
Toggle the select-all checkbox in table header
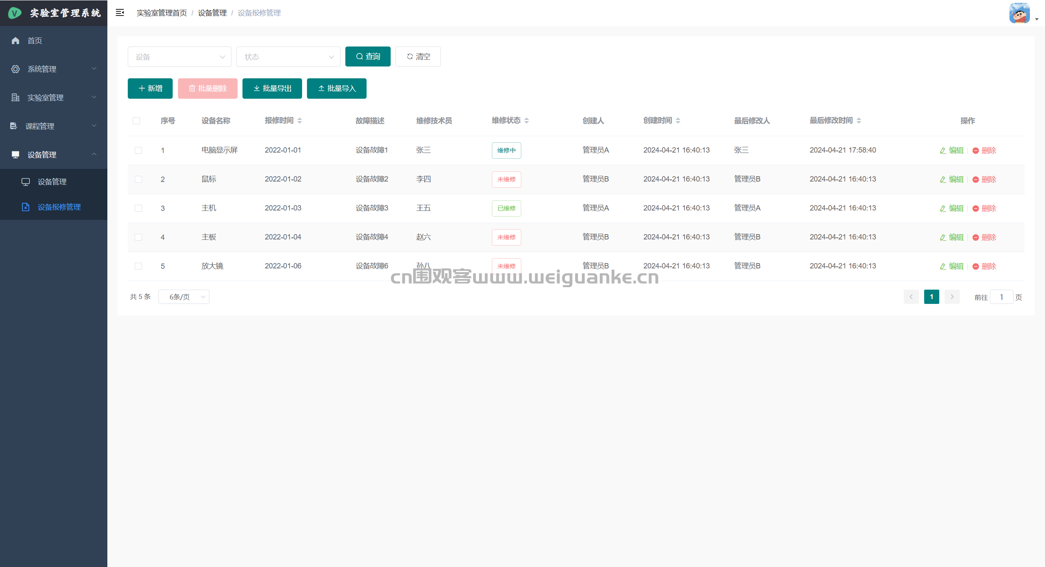tap(136, 121)
